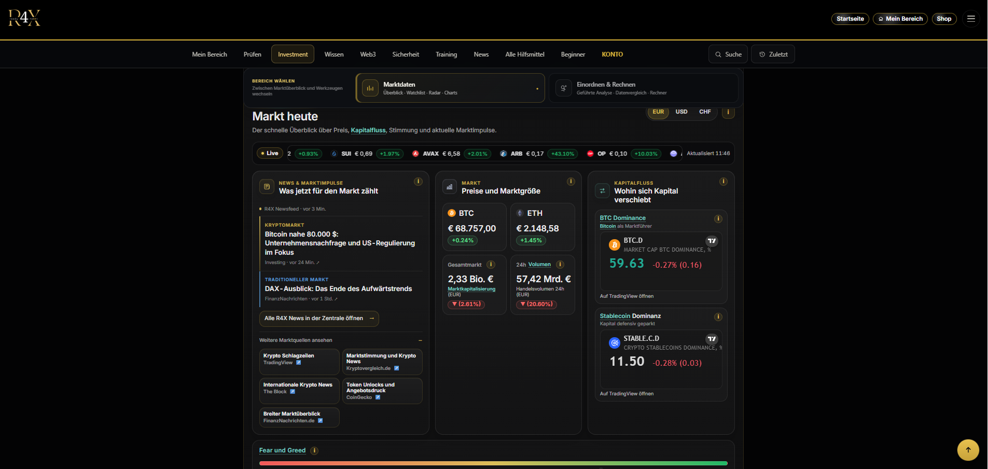Click the Shop button
Screen dimensions: 988x469
944,19
